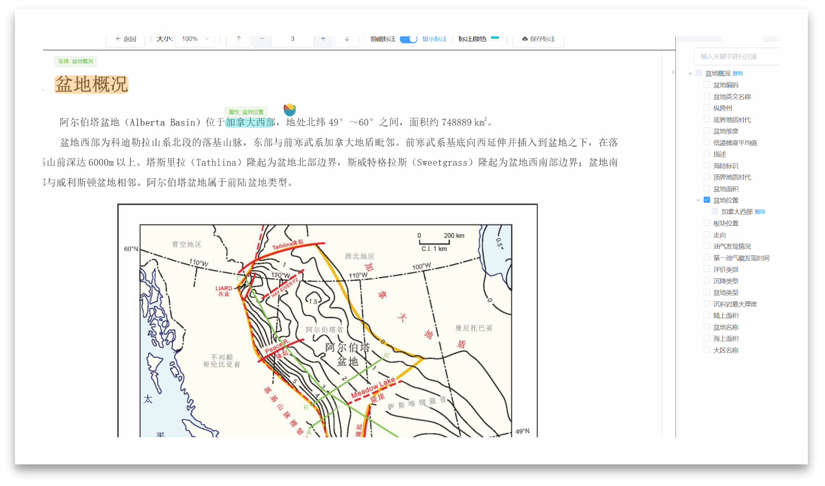This screenshot has height=486, width=825.
Task: Click the 返回 back arrow button
Action: point(126,39)
